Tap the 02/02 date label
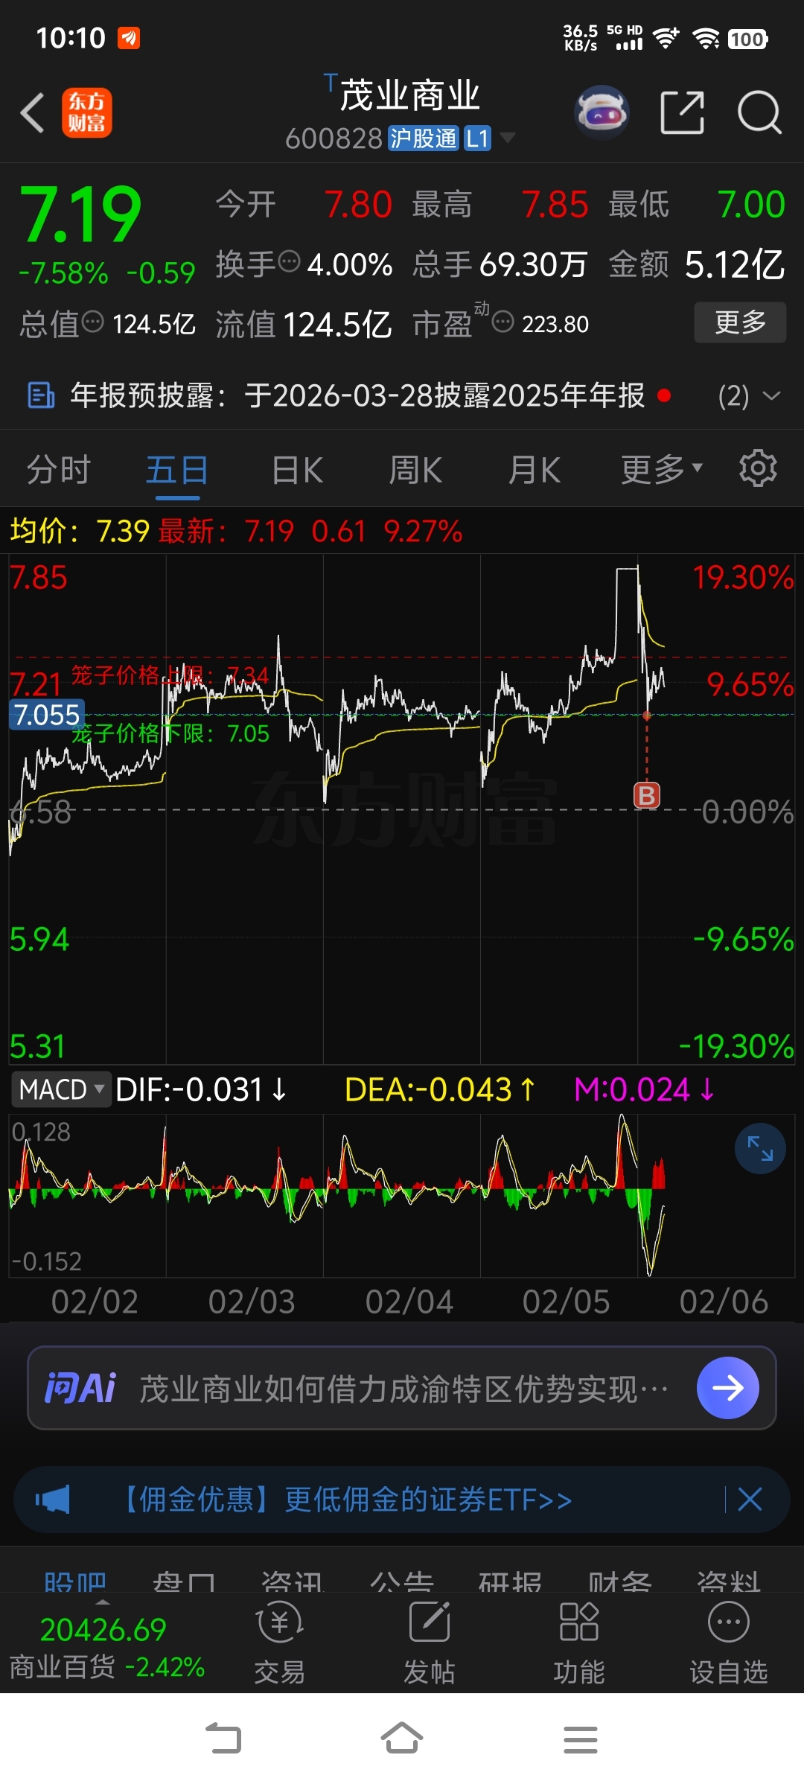 [95, 1302]
